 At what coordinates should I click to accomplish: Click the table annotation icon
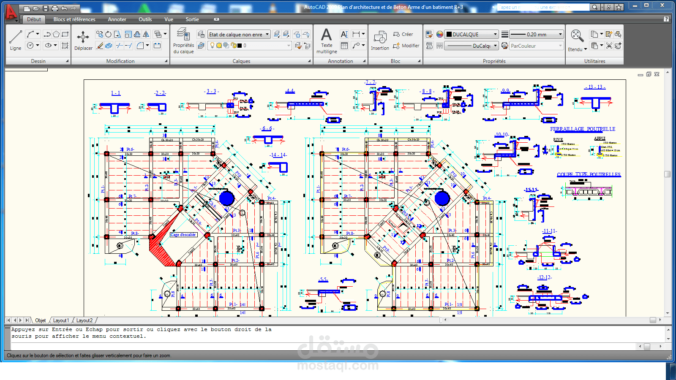(x=344, y=46)
